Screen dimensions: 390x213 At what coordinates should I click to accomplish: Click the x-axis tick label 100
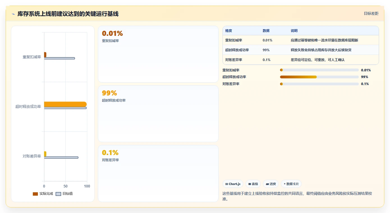(87, 186)
